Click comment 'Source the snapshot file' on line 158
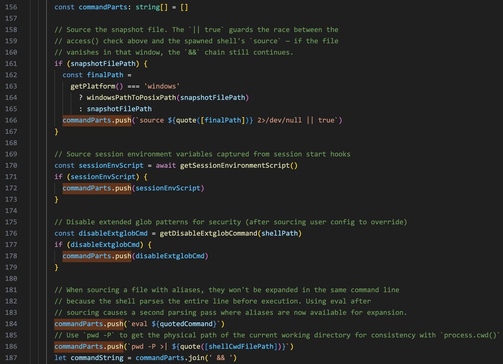The width and height of the screenshot is (503, 364). (x=196, y=30)
